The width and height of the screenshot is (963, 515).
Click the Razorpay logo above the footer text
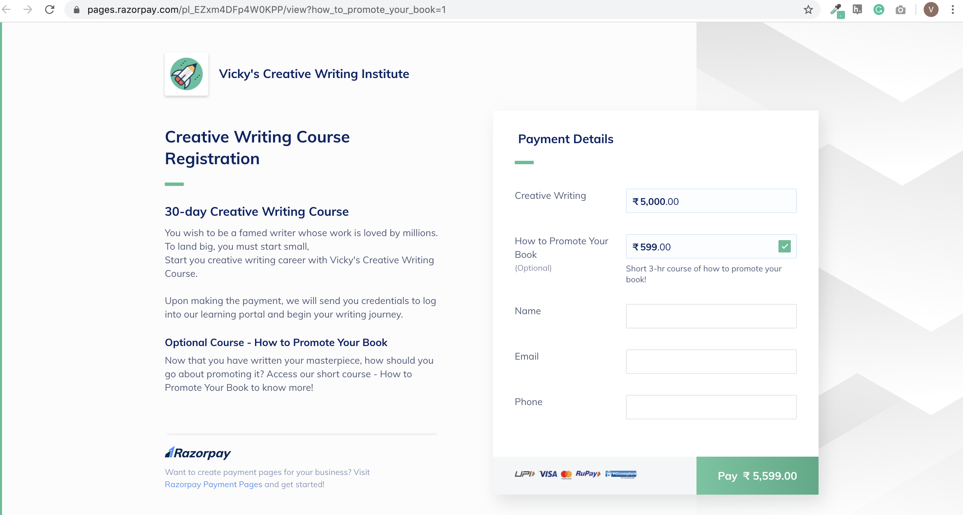coord(197,453)
